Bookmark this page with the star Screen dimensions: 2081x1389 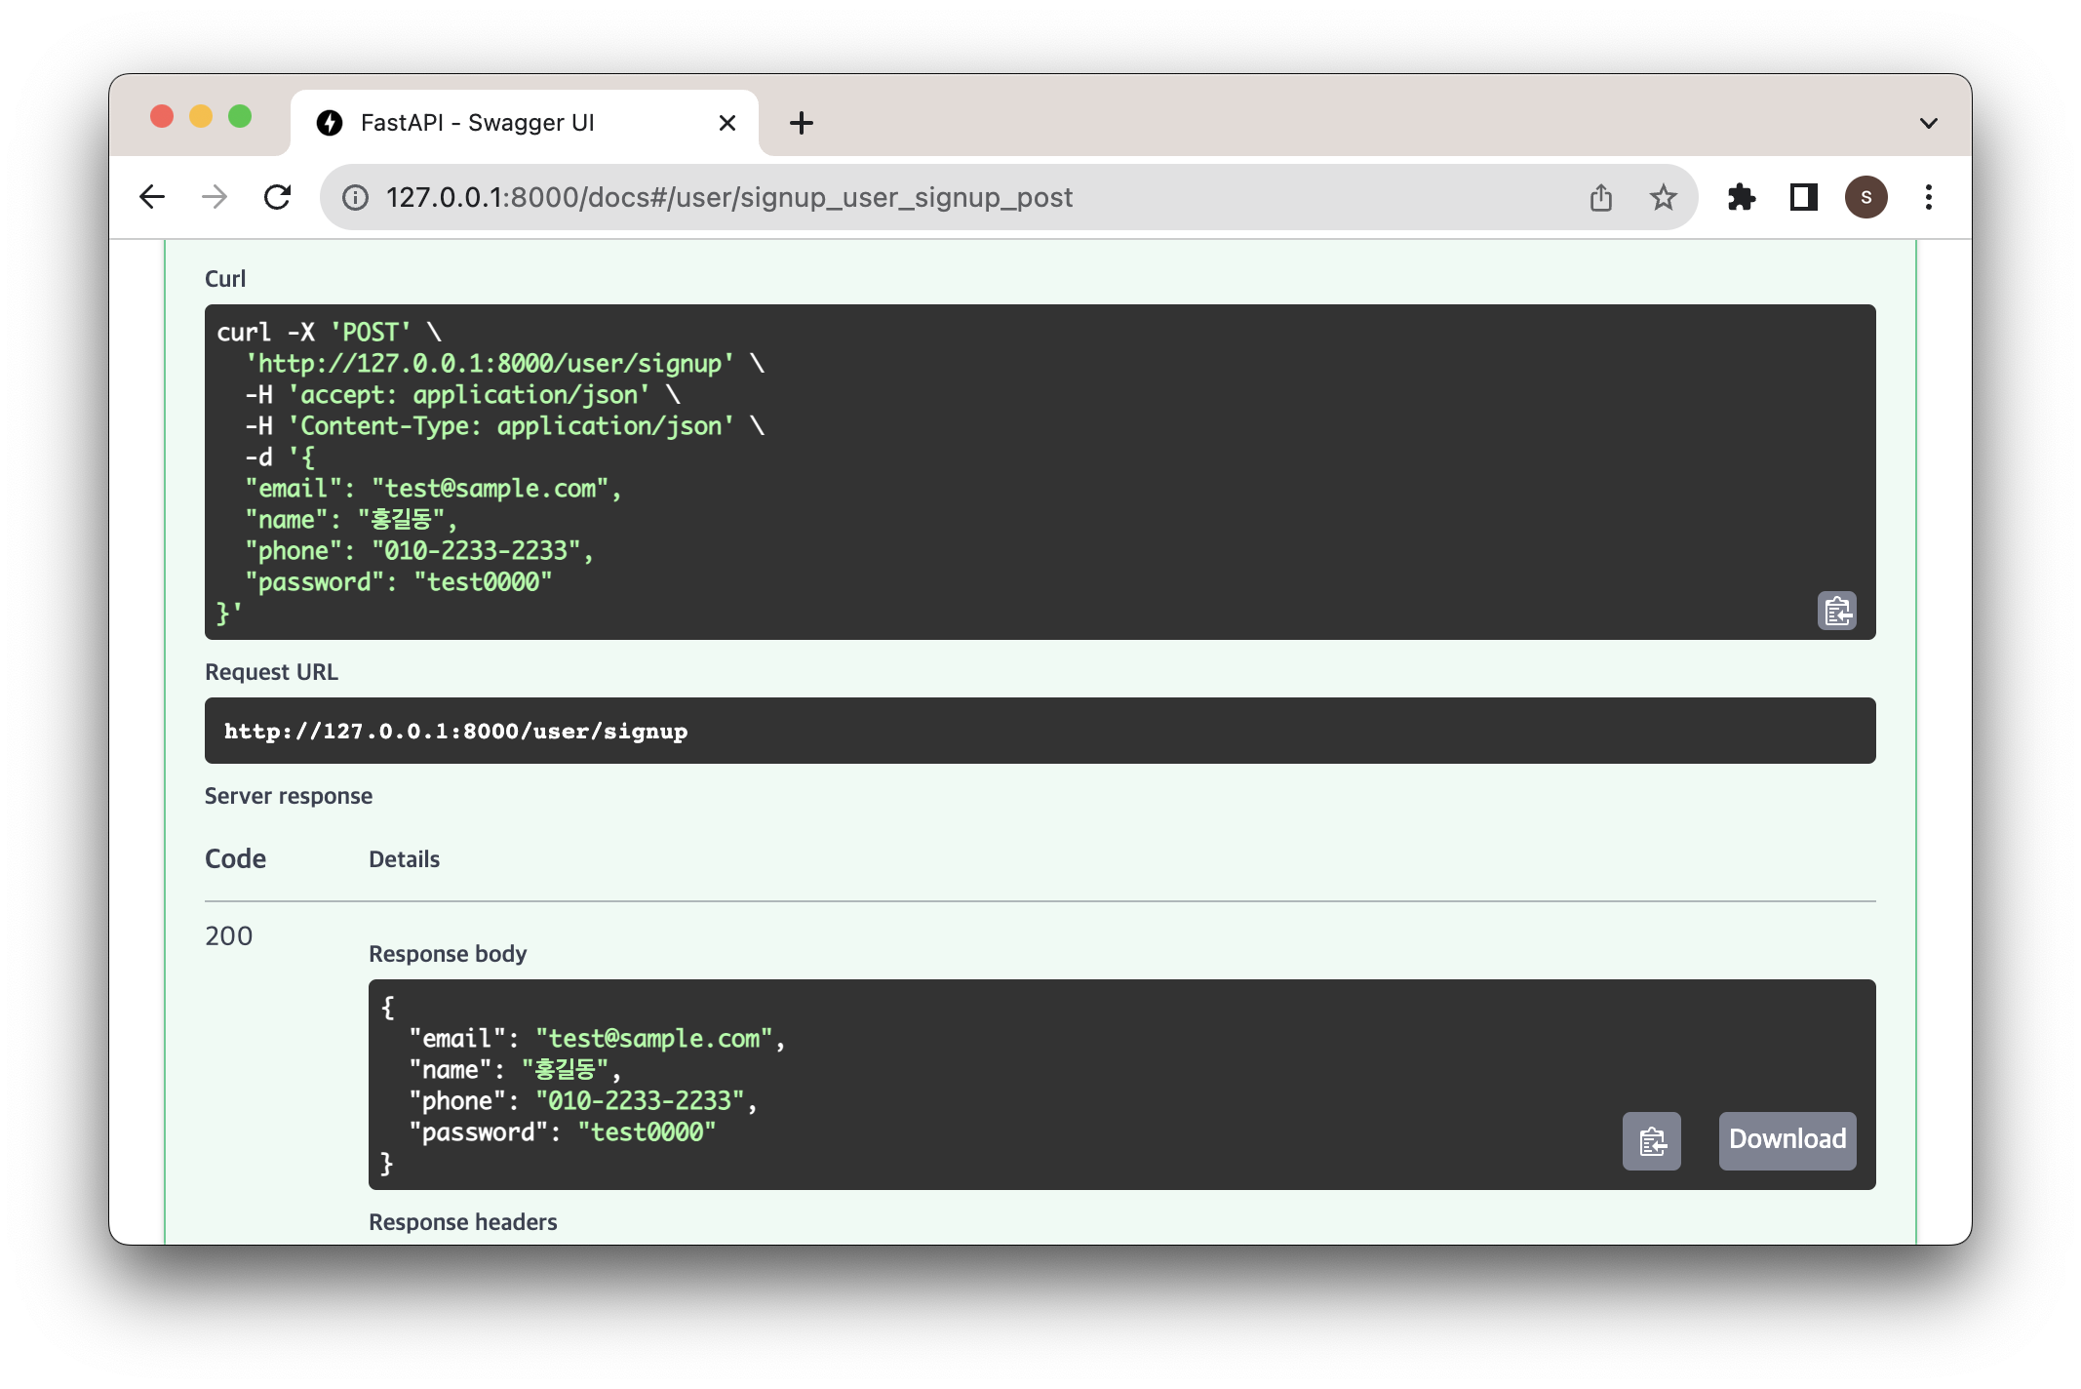[x=1663, y=198]
